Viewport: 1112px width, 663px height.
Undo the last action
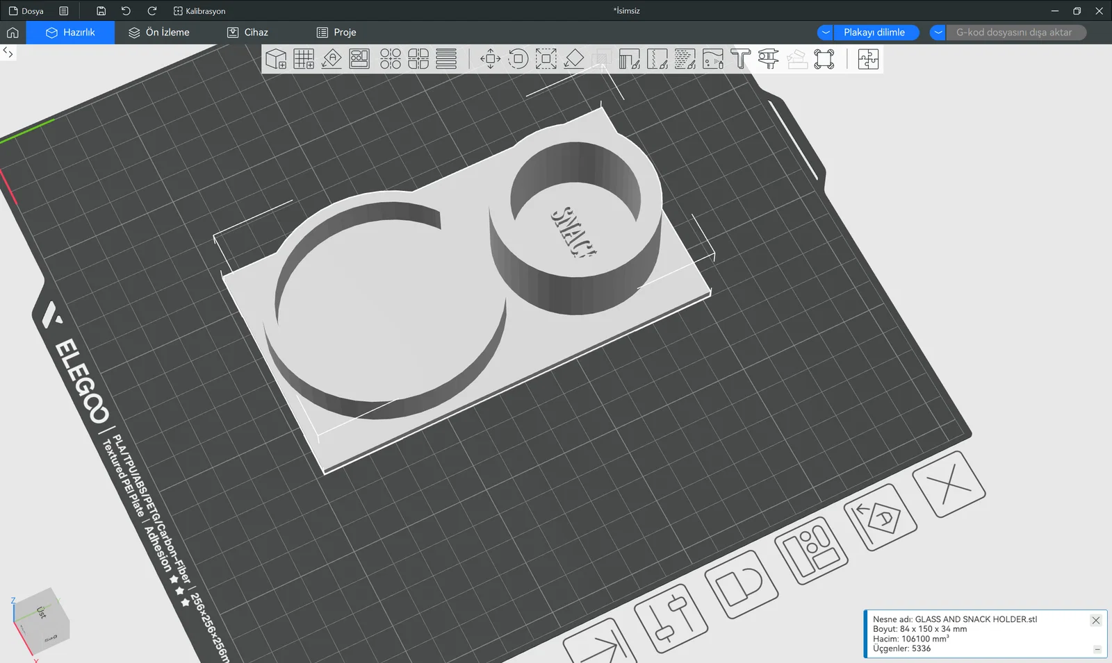click(126, 11)
